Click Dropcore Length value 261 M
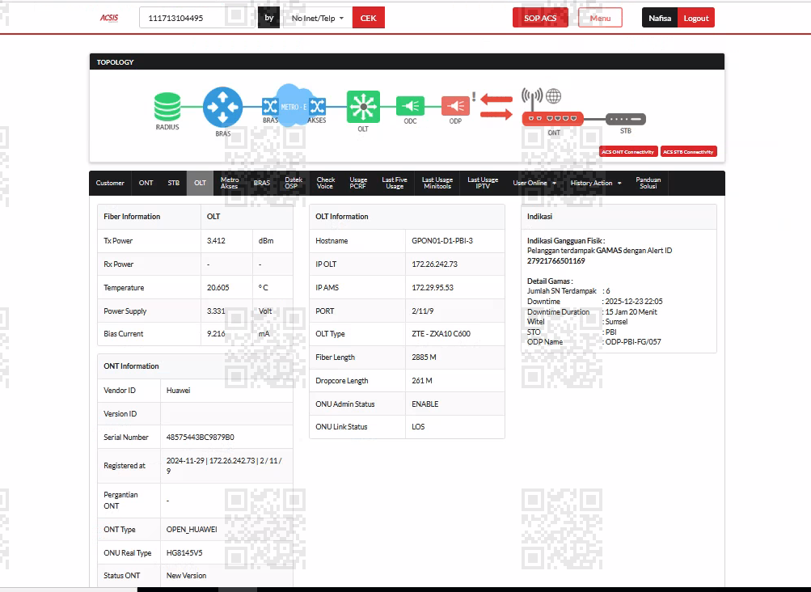The width and height of the screenshot is (811, 592). pyautogui.click(x=422, y=380)
